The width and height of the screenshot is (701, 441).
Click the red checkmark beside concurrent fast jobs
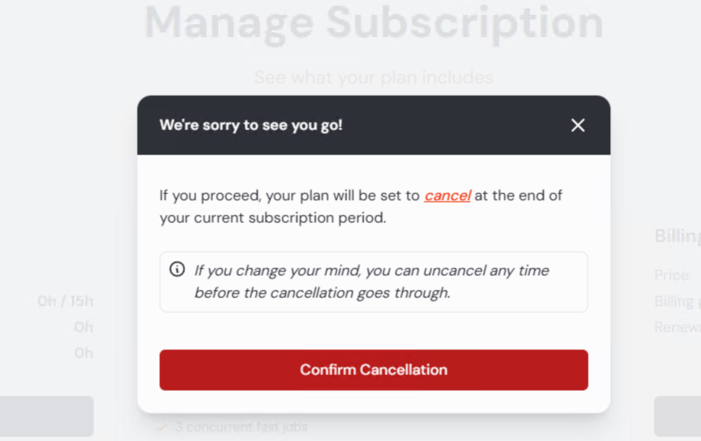coord(162,427)
